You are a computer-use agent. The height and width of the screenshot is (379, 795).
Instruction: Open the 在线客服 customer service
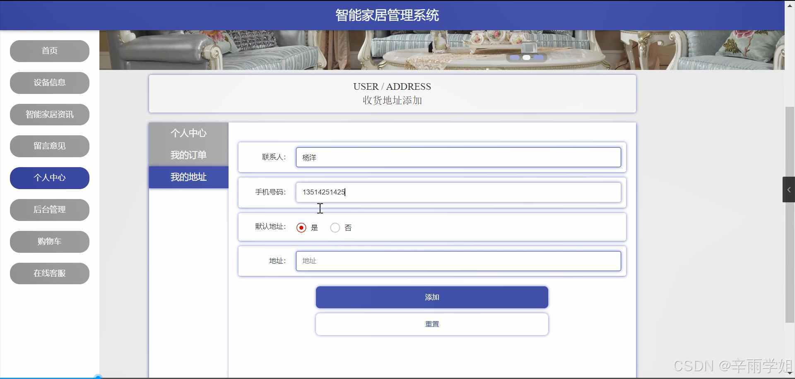point(49,273)
